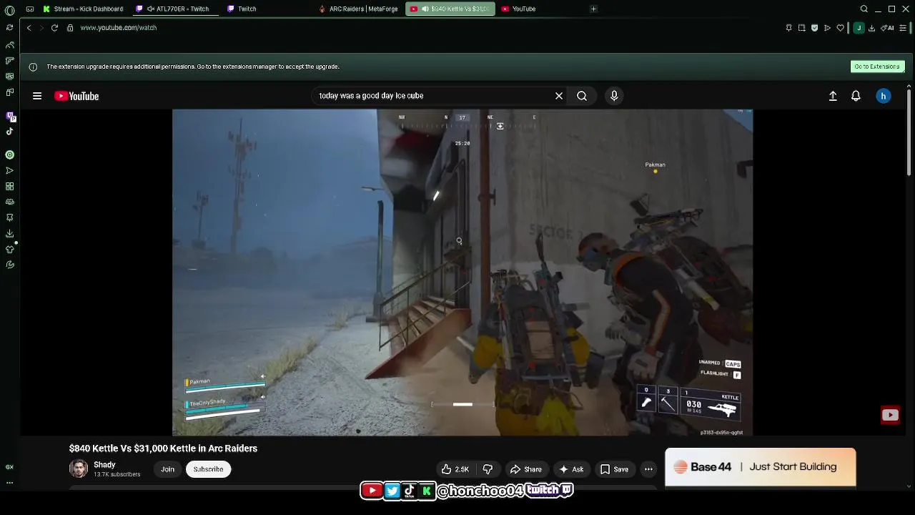The height and width of the screenshot is (515, 915).
Task: Dislike the Kettle video
Action: pos(488,469)
